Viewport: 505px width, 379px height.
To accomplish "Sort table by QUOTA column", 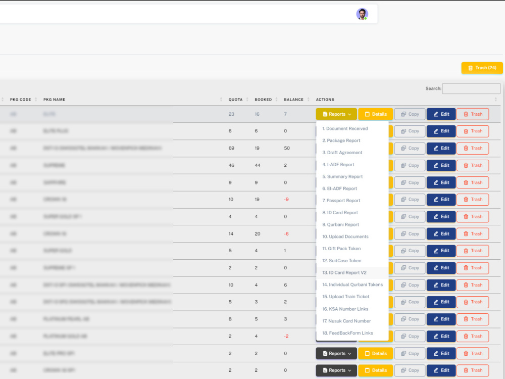I will (x=235, y=100).
